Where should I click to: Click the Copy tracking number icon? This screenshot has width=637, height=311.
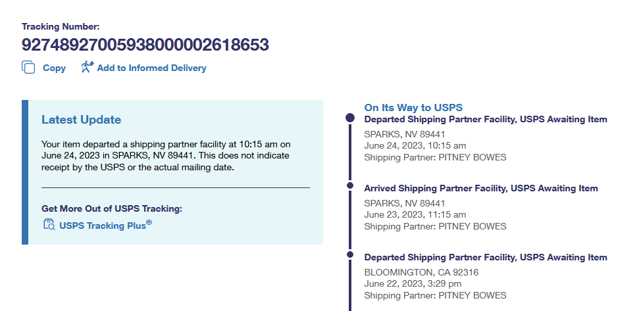(x=28, y=67)
